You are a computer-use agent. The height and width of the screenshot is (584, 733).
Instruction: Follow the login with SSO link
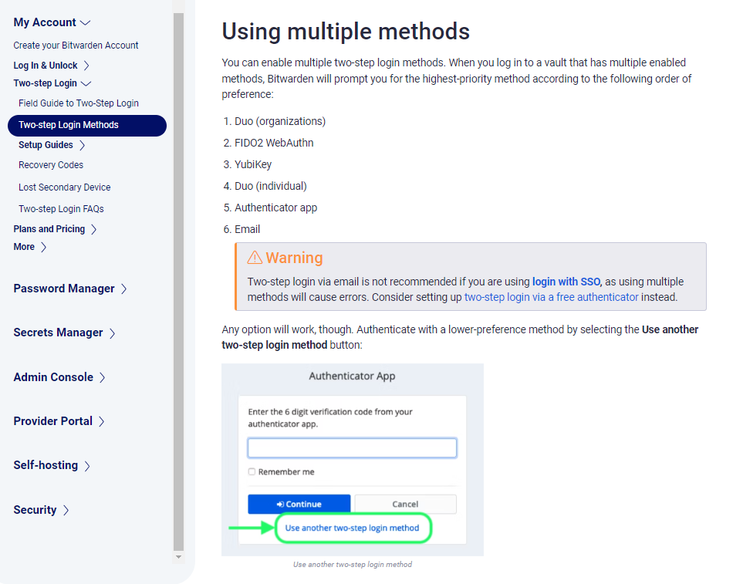(x=566, y=282)
